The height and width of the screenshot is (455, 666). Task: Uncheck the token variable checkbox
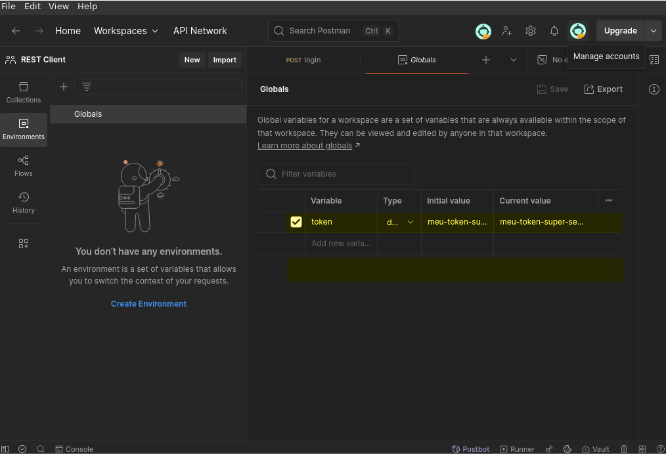(296, 222)
